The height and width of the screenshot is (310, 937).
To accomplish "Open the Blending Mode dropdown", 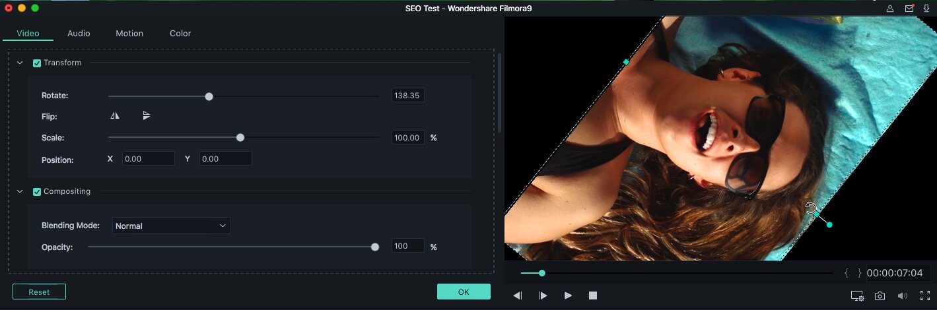I will tap(171, 226).
